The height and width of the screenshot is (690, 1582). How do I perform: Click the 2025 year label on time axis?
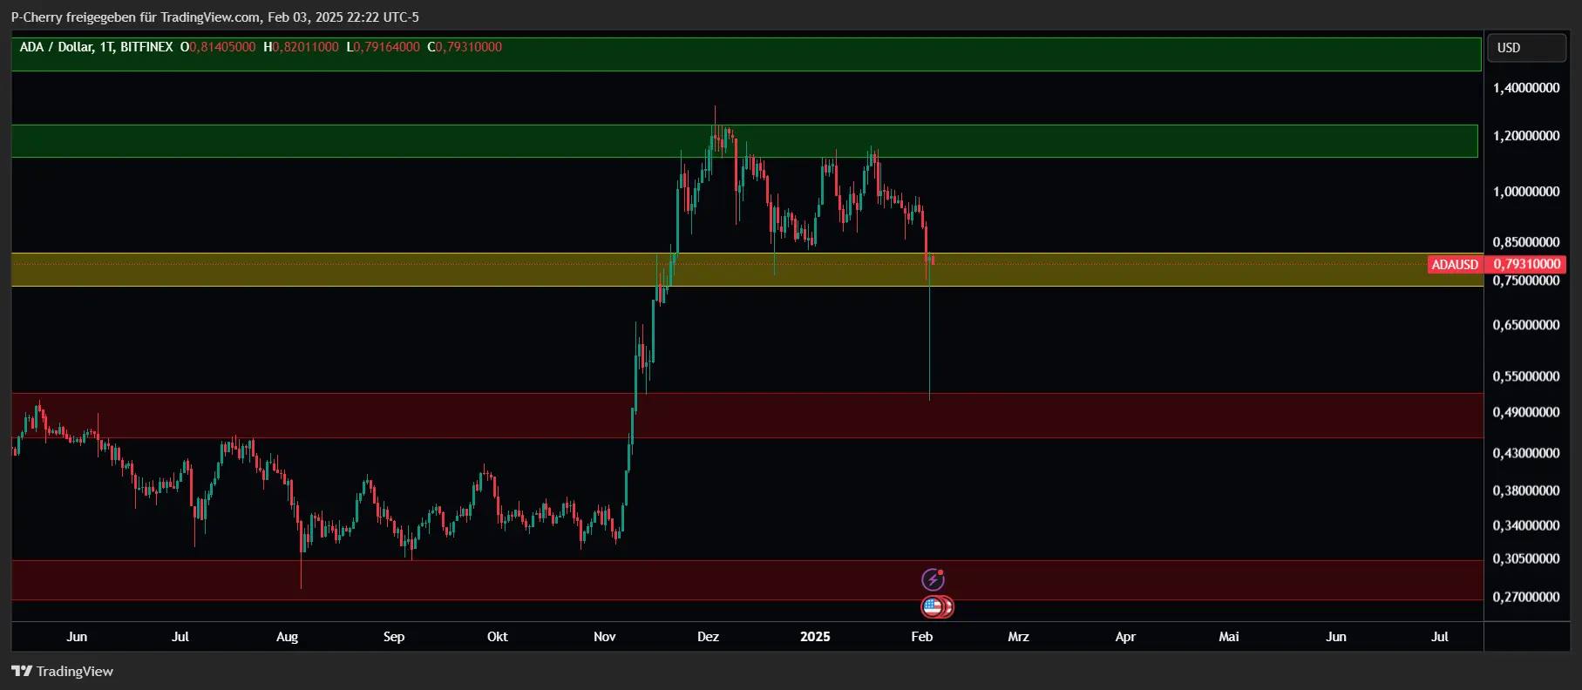(x=815, y=637)
